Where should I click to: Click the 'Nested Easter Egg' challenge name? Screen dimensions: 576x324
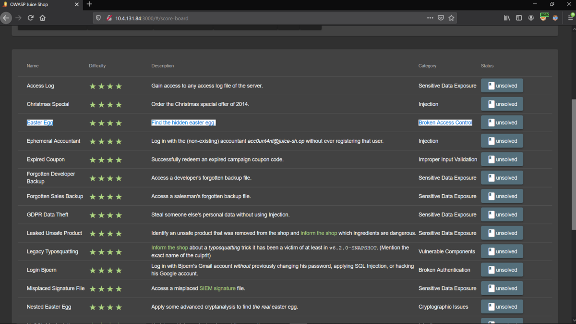[x=49, y=307]
